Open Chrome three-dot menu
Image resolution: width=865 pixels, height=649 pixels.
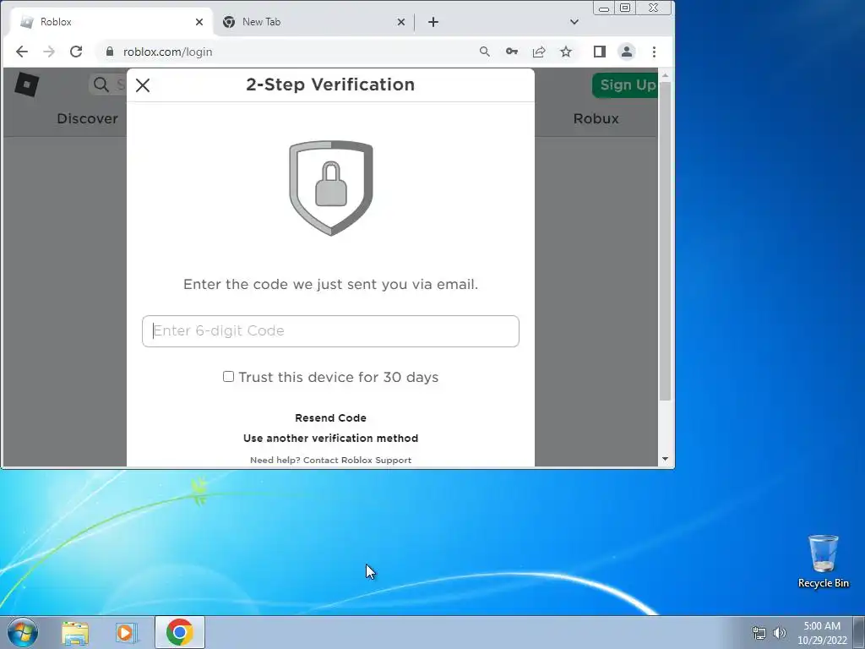655,52
